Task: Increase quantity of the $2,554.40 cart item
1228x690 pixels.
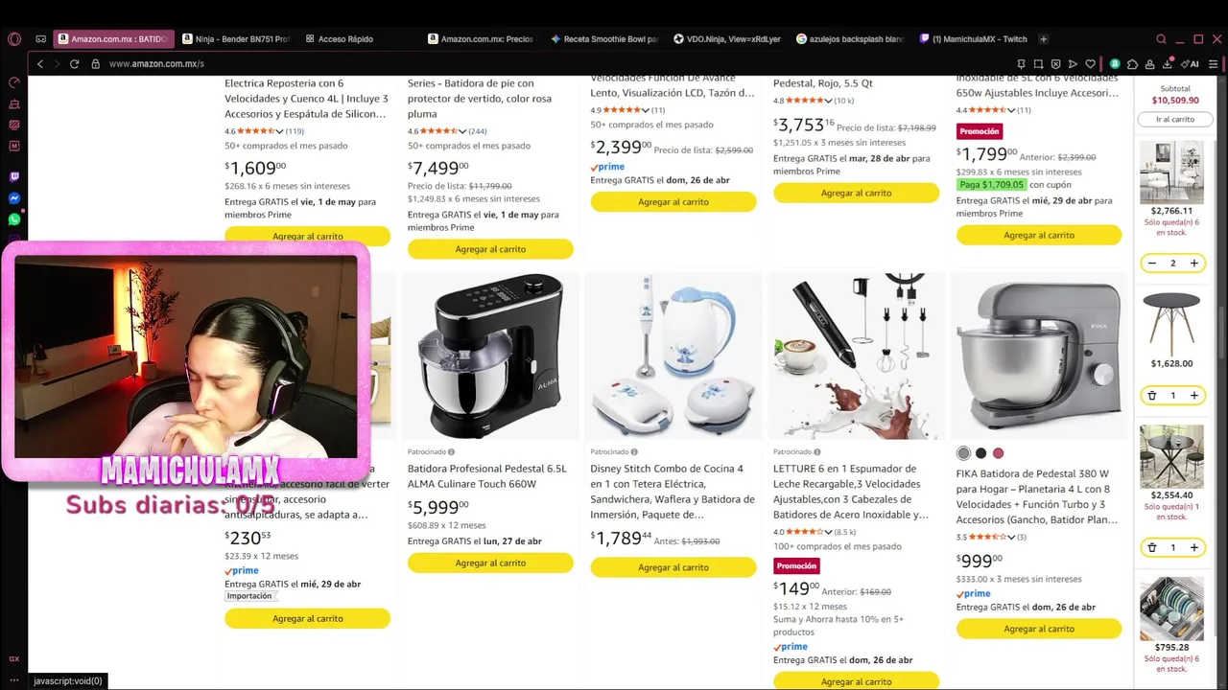Action: click(1193, 548)
